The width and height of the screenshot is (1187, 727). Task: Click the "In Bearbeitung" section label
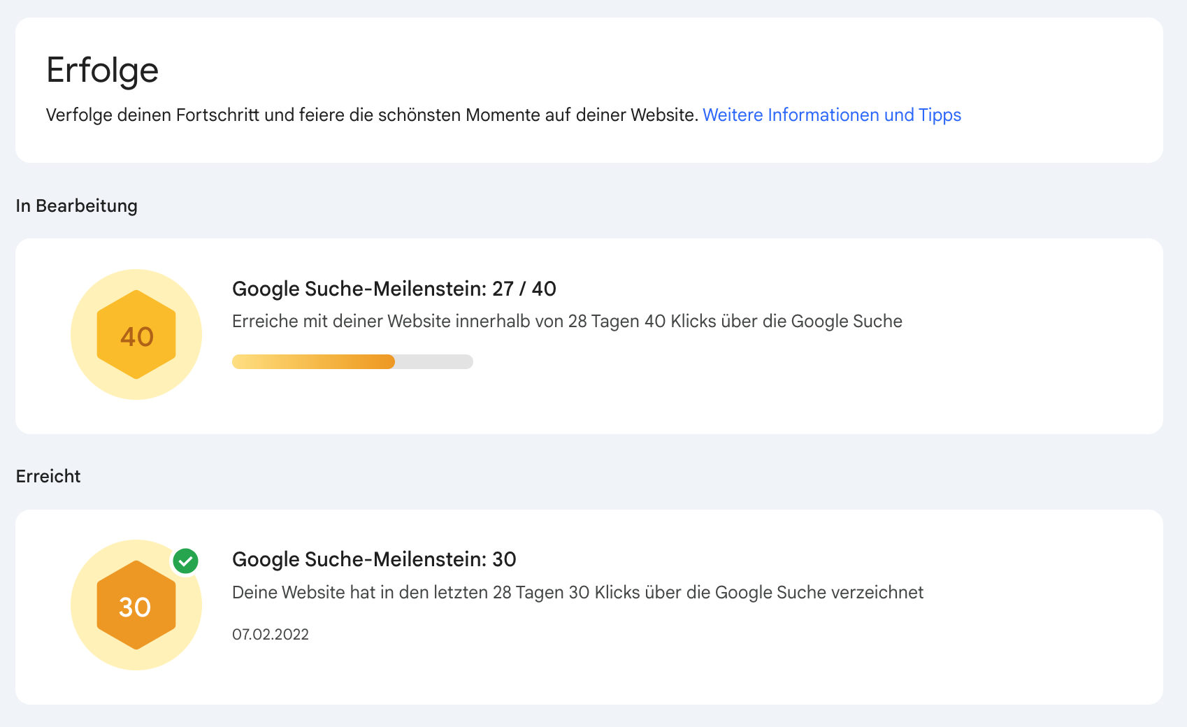point(77,206)
